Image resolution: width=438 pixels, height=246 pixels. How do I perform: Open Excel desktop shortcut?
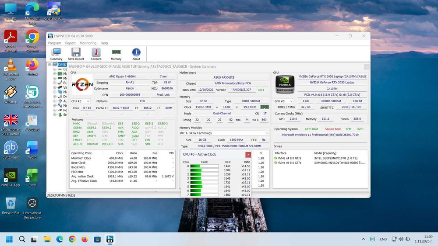pyautogui.click(x=32, y=178)
